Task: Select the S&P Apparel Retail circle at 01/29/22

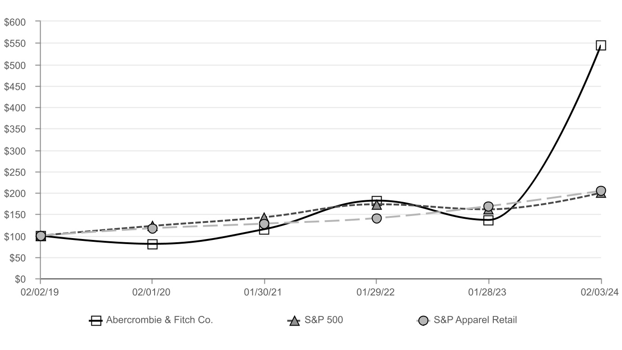Action: [x=377, y=218]
